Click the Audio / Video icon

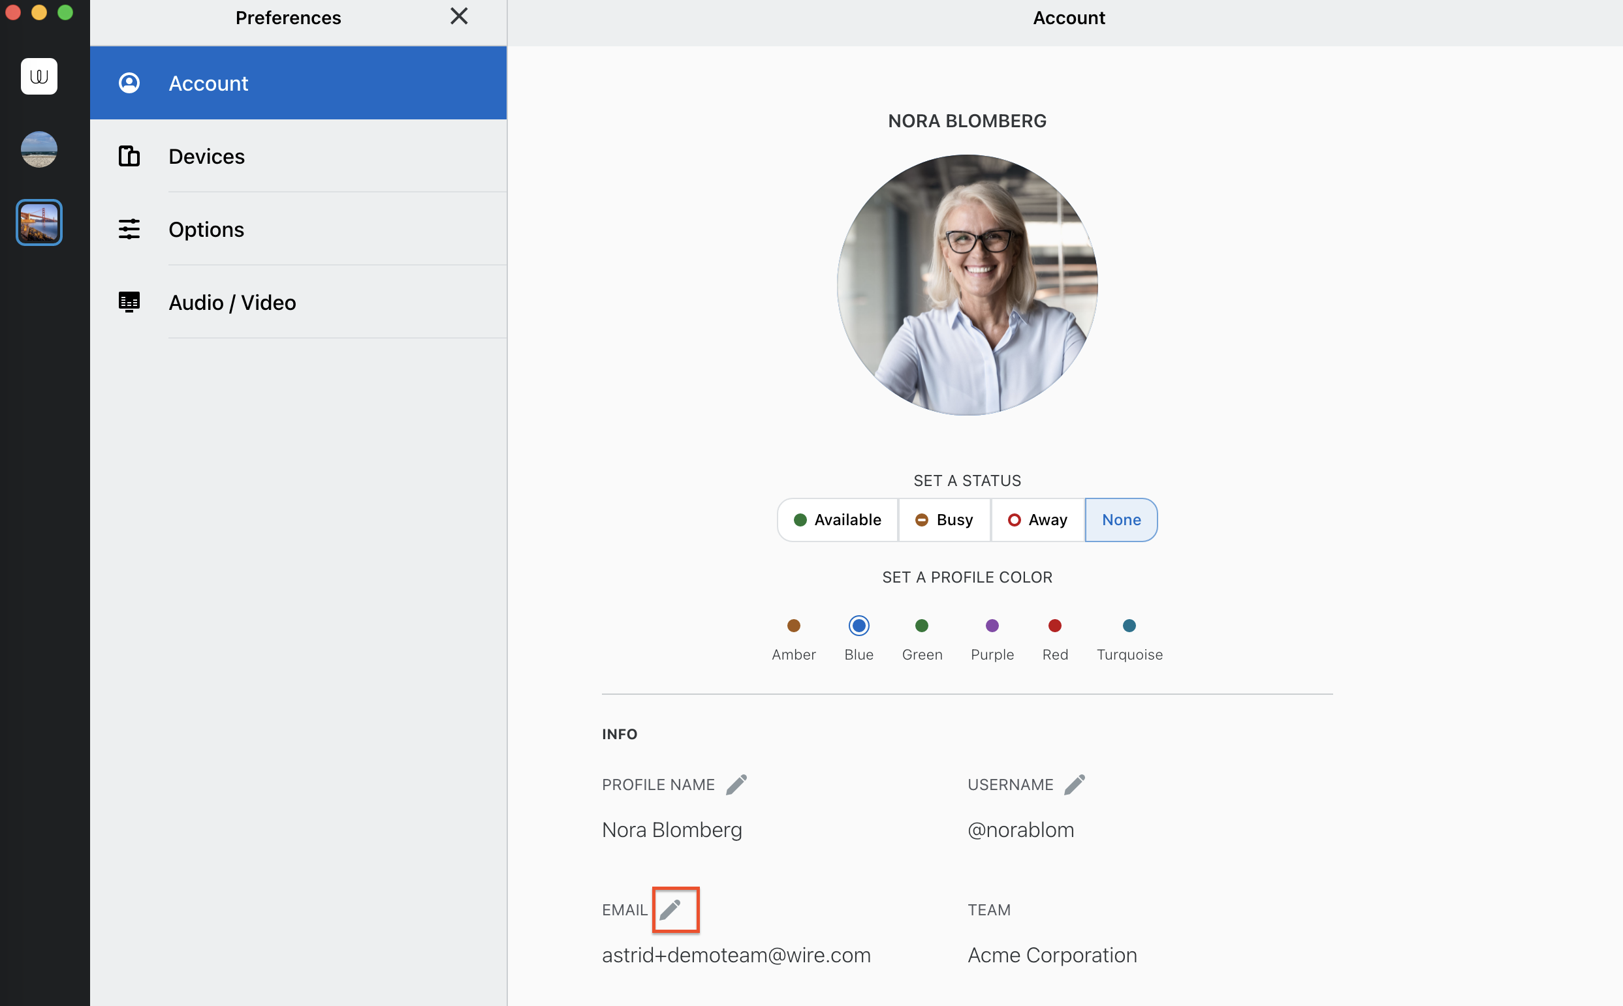pyautogui.click(x=129, y=302)
